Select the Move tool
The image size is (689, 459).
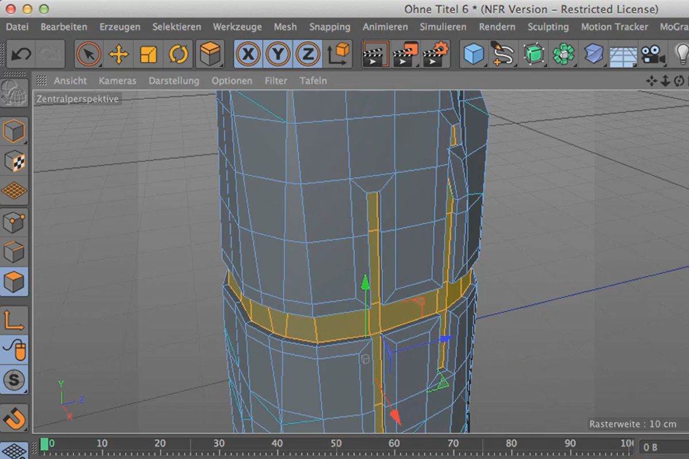118,55
